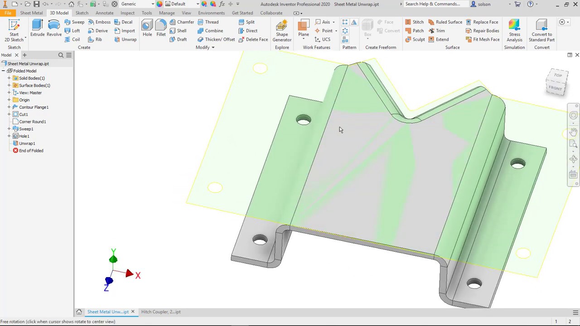
Task: Open the Full Navigation Wheel
Action: pyautogui.click(x=574, y=115)
